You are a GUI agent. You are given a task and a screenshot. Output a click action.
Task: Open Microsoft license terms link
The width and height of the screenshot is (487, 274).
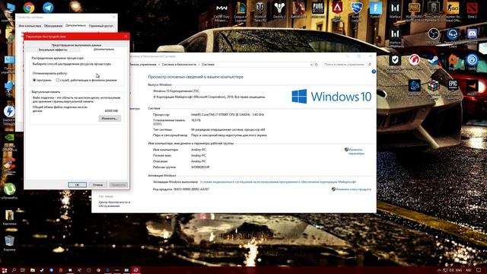[278, 182]
